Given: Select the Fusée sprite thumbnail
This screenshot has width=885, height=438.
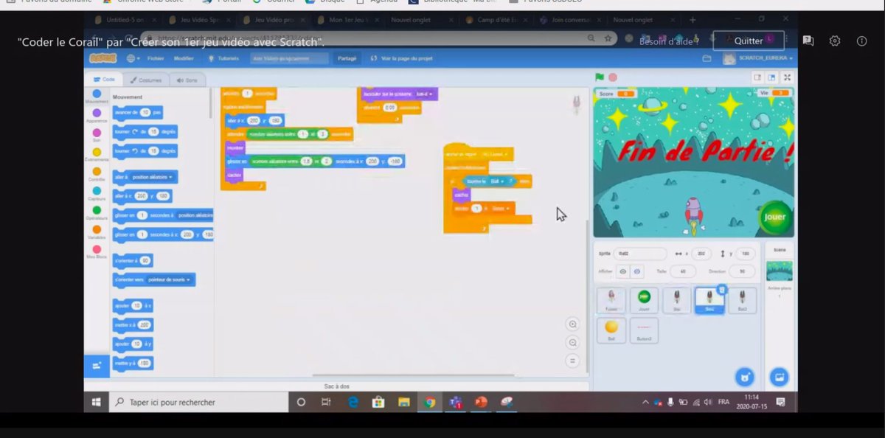Looking at the screenshot, I should (611, 301).
